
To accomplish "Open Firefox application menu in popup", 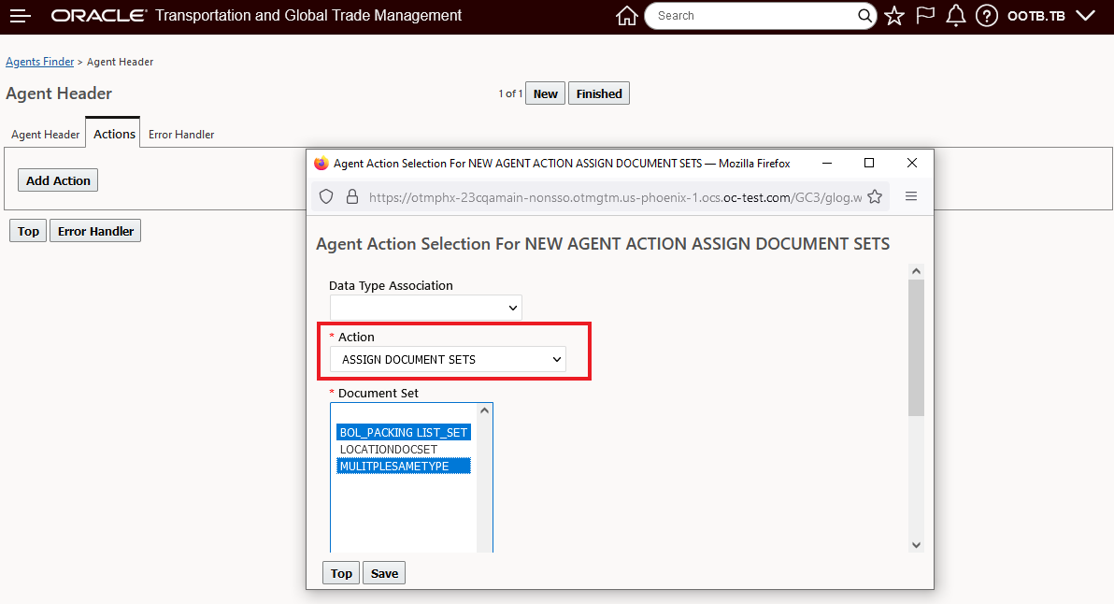I will (911, 196).
